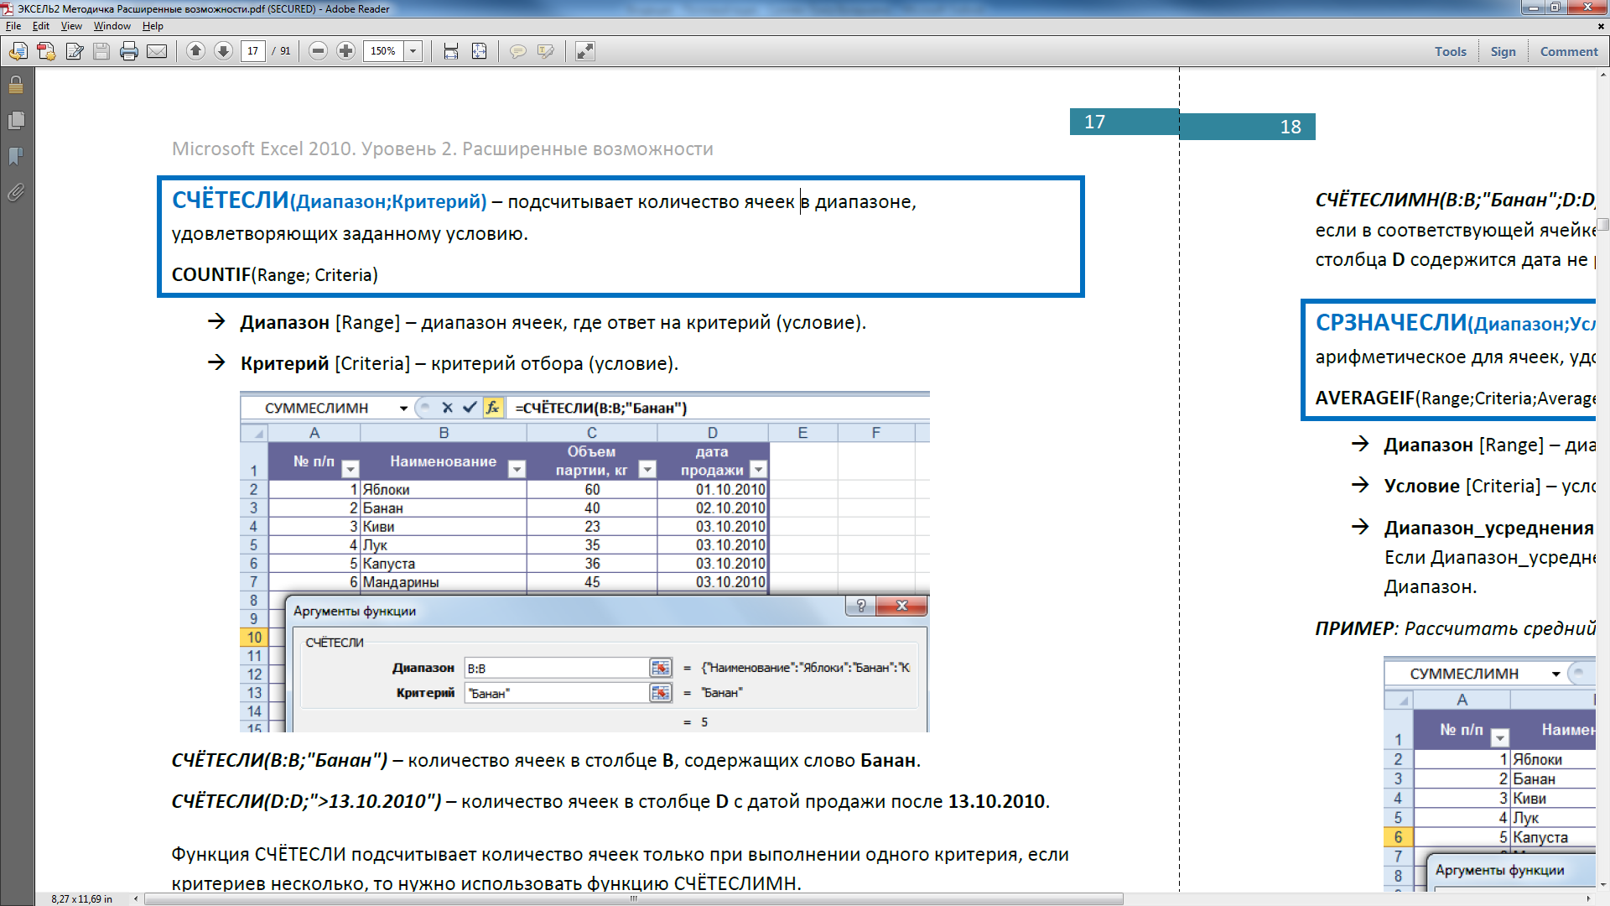The image size is (1610, 906).
Task: Go to previous page arrow
Action: click(x=195, y=51)
